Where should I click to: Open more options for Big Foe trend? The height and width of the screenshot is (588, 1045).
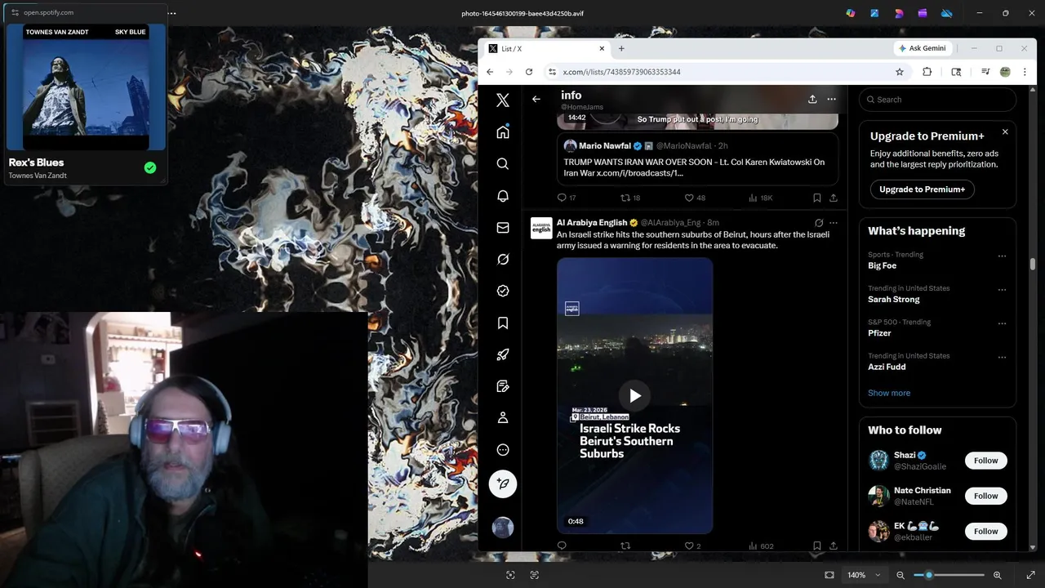1002,256
